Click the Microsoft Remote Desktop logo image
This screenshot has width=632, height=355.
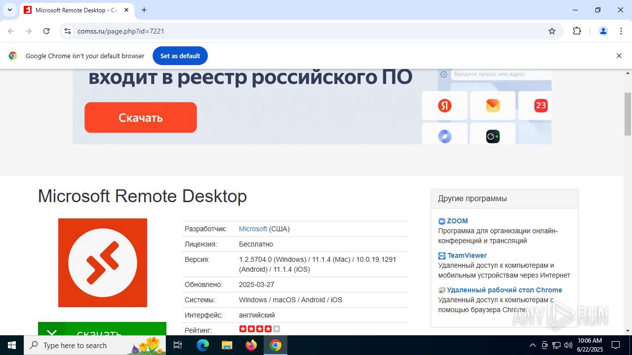[x=103, y=263]
